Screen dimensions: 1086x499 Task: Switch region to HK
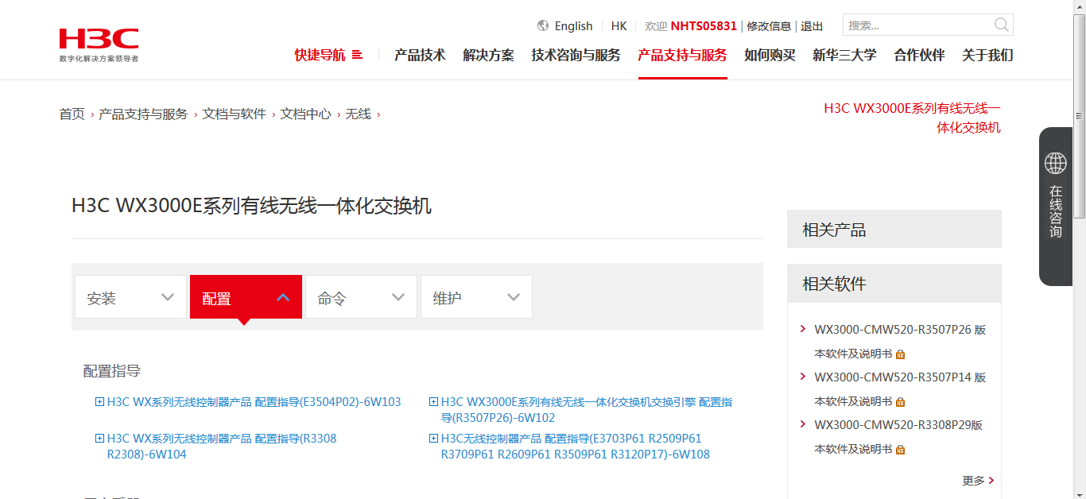(619, 25)
